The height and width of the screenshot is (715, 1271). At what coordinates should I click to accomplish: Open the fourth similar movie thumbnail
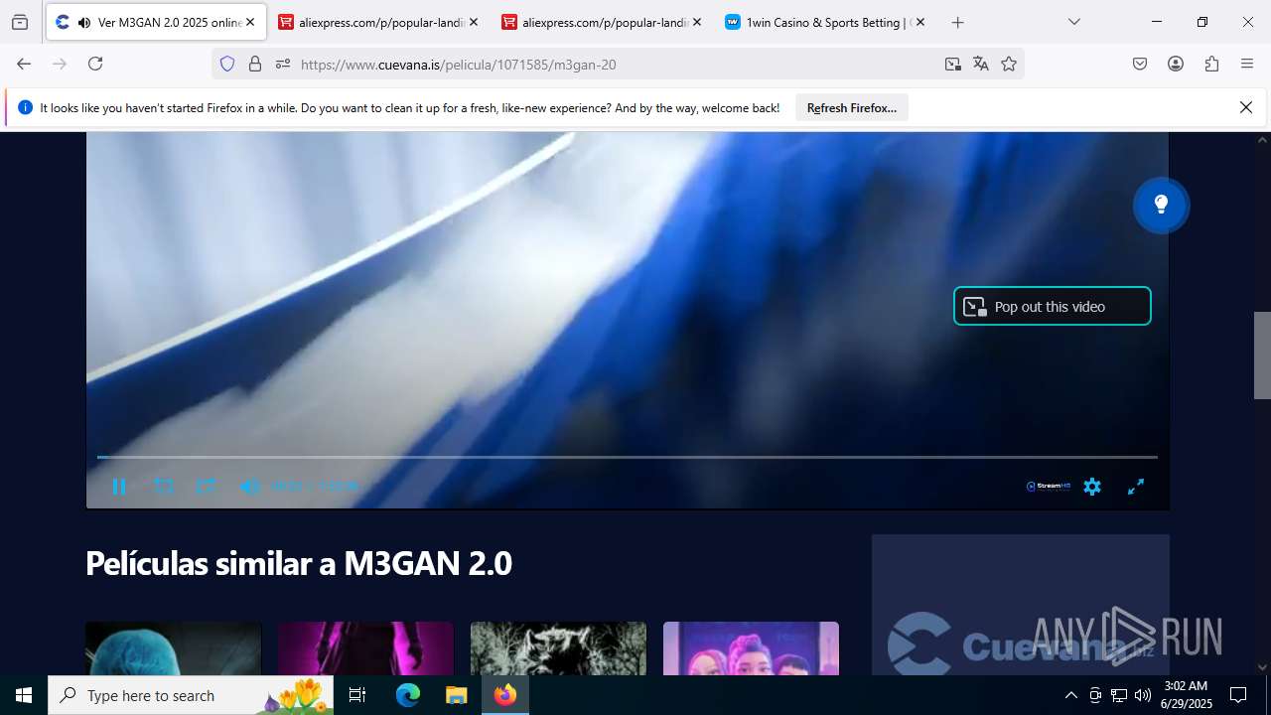(x=751, y=648)
